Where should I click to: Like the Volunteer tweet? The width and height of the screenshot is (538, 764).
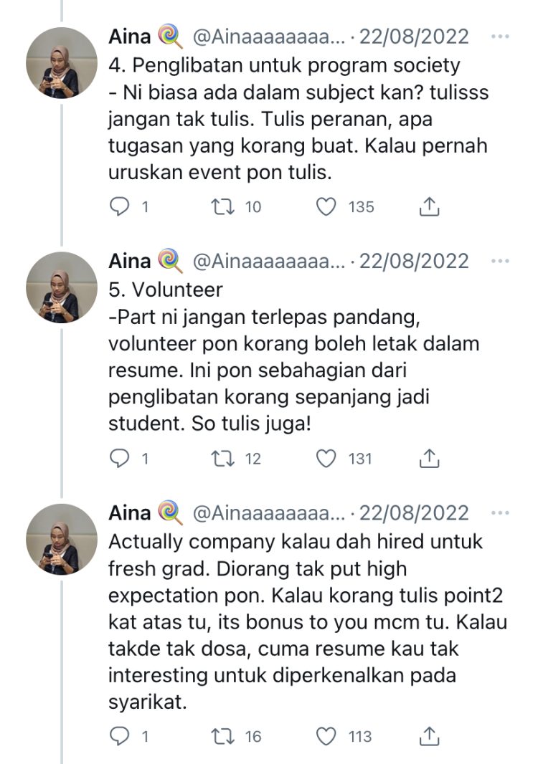pyautogui.click(x=326, y=458)
